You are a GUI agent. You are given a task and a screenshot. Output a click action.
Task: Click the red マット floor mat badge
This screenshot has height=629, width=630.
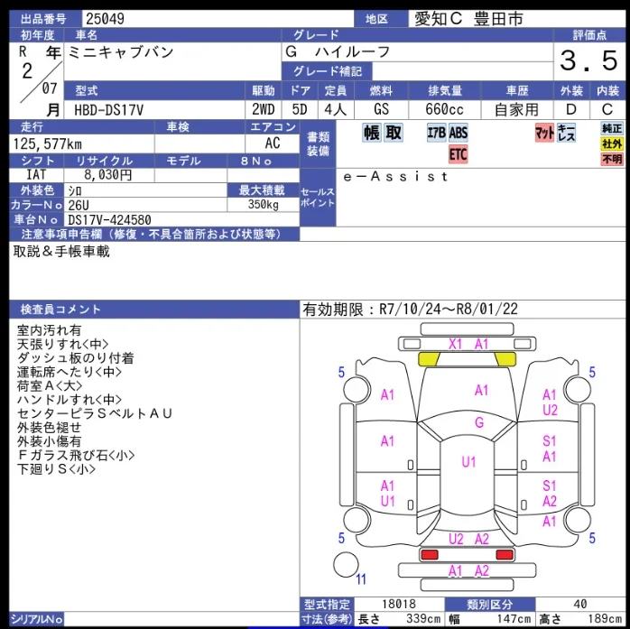click(x=544, y=134)
